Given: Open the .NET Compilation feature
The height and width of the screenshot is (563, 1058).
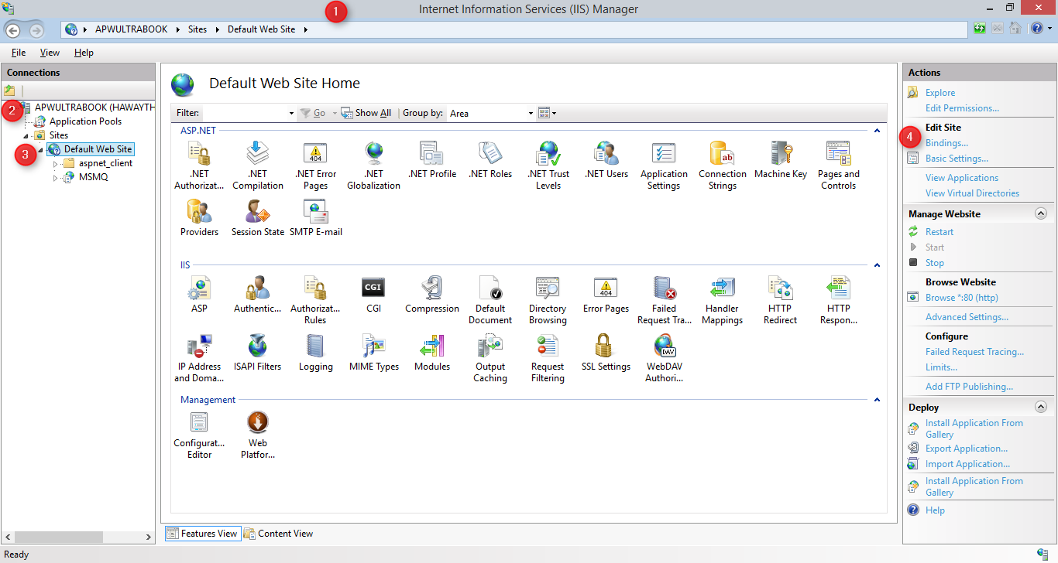Looking at the screenshot, I should (x=257, y=165).
